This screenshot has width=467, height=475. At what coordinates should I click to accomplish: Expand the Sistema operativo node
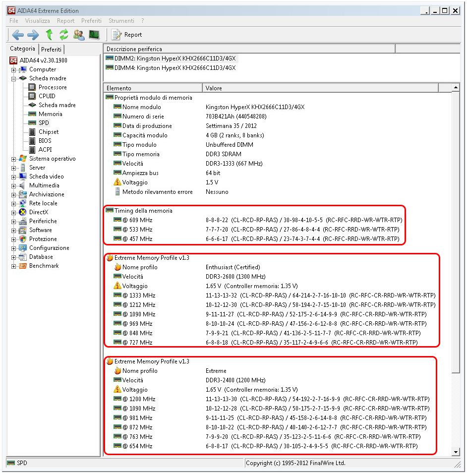tap(13, 159)
